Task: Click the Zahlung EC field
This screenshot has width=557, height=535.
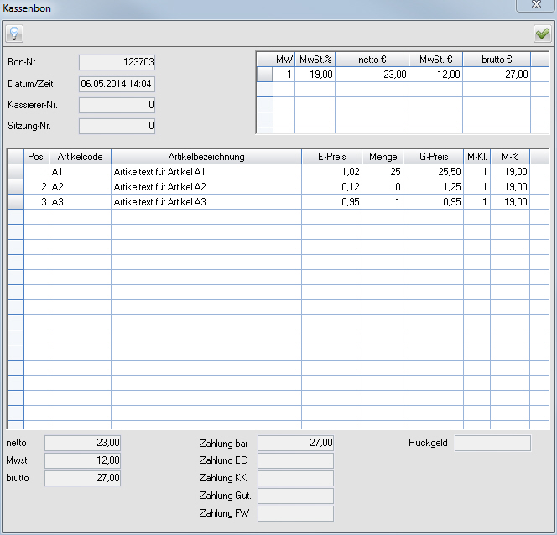Action: [295, 460]
